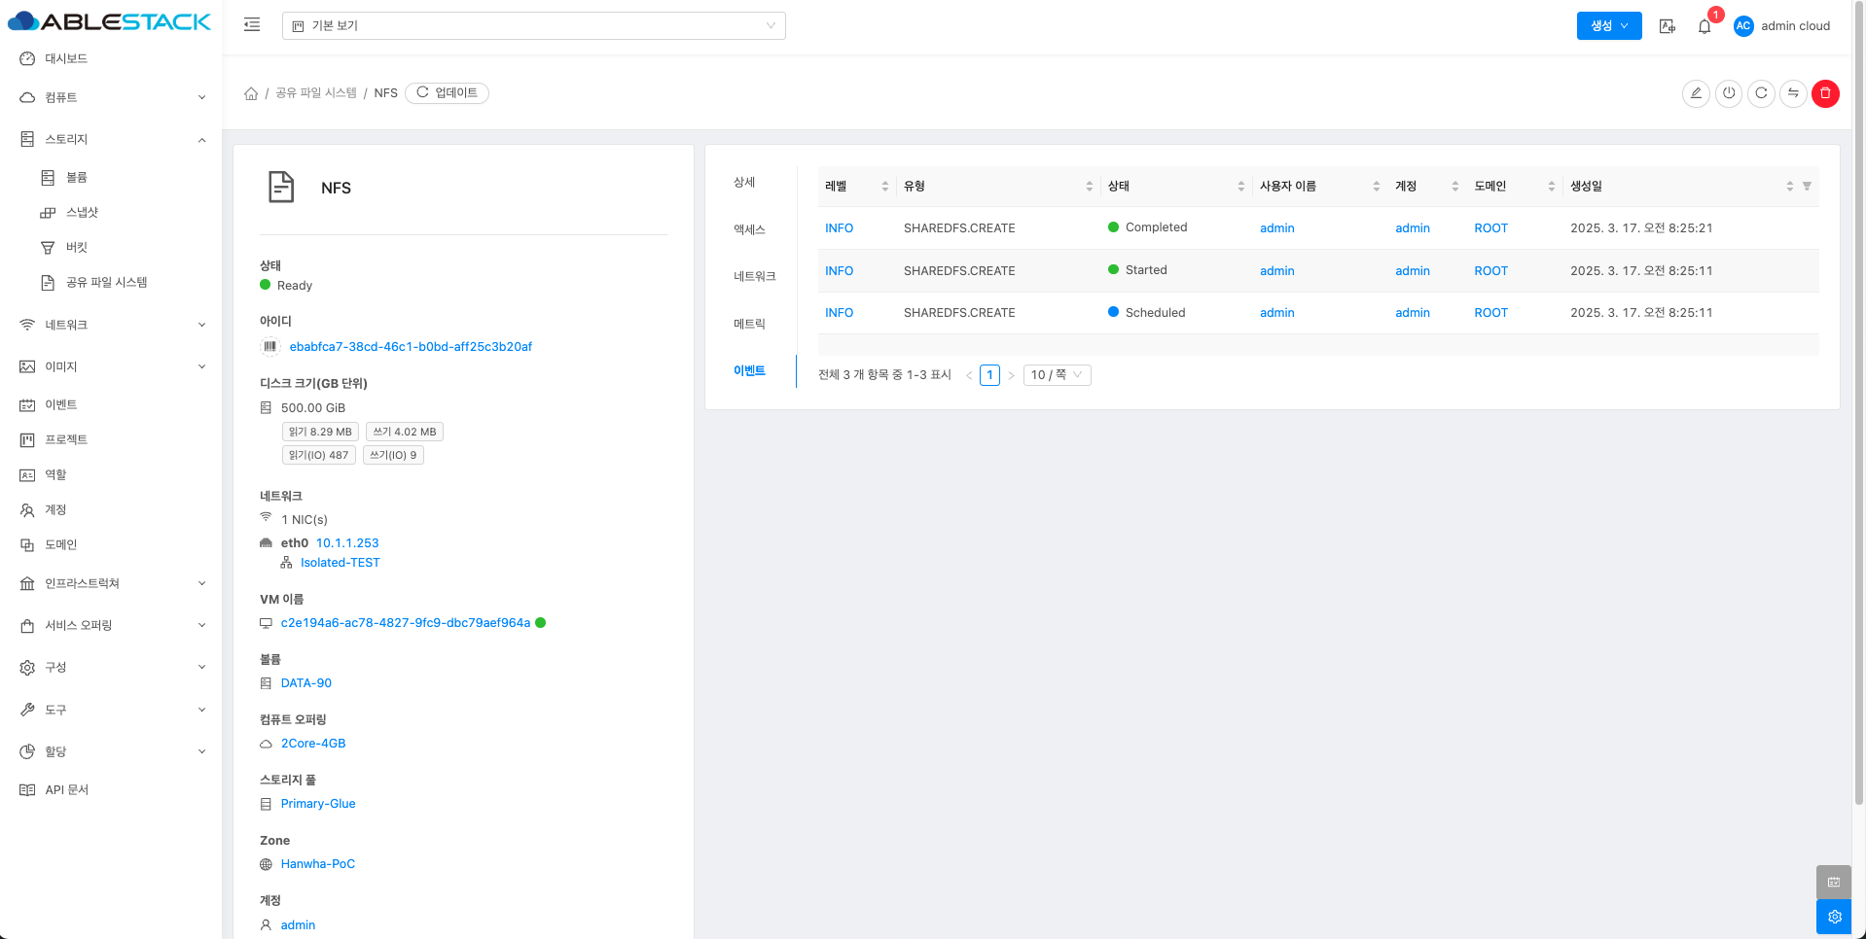This screenshot has width=1866, height=939.
Task: Open the 10 / 쪽 page size dropdown
Action: pos(1057,375)
